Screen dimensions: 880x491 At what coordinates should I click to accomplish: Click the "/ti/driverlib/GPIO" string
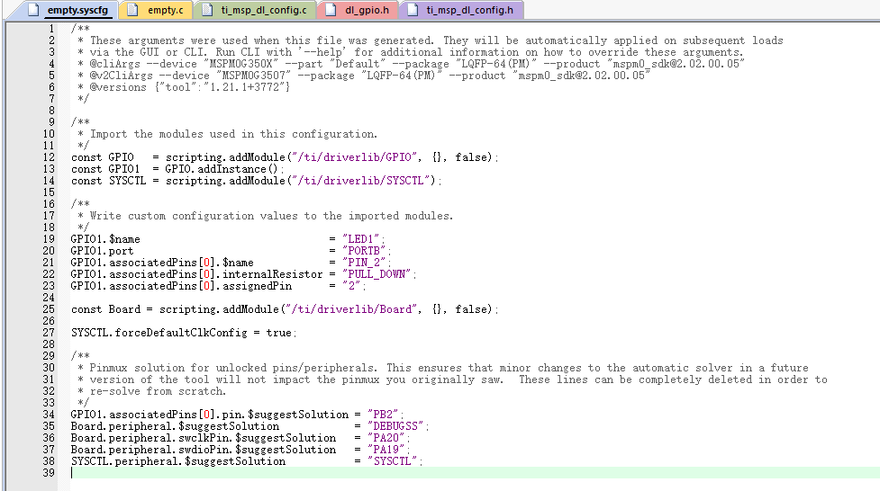(x=354, y=157)
